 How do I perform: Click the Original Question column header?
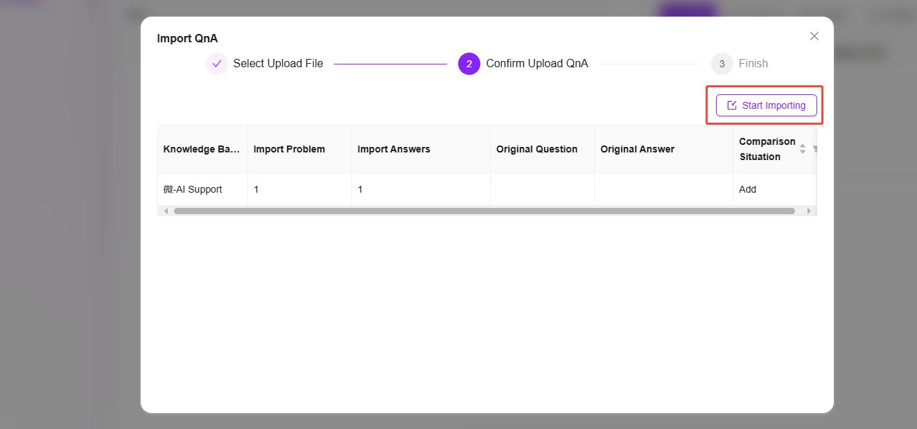pos(536,149)
